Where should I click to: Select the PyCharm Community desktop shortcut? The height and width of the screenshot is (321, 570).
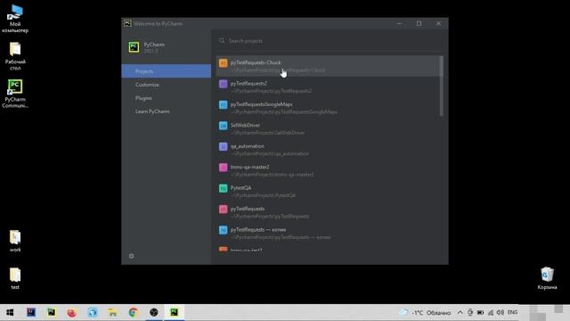click(15, 94)
